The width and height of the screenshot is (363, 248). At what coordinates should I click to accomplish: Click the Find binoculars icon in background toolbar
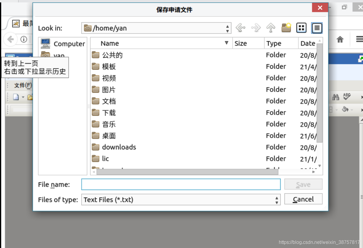tap(336, 97)
